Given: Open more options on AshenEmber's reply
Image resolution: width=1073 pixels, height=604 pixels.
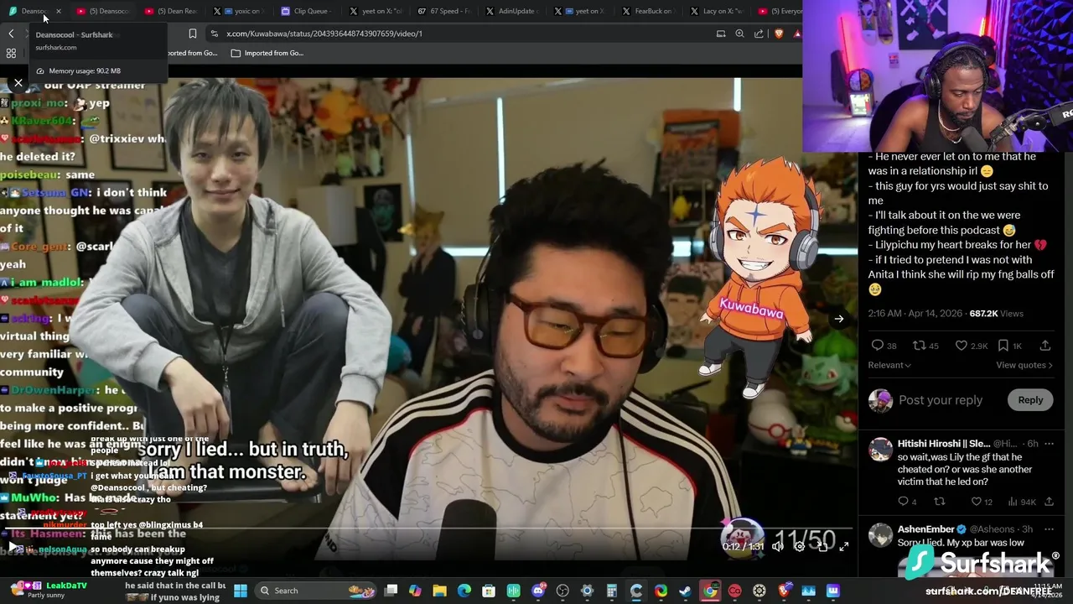Looking at the screenshot, I should pyautogui.click(x=1050, y=529).
